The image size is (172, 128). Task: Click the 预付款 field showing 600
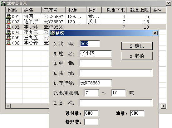coord(91,113)
